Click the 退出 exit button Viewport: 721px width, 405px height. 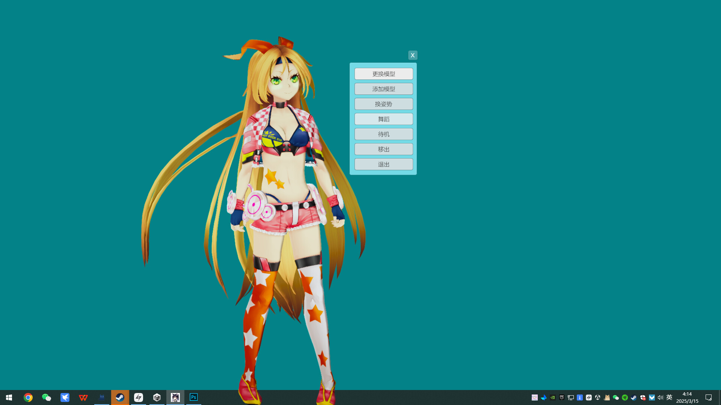tap(383, 164)
